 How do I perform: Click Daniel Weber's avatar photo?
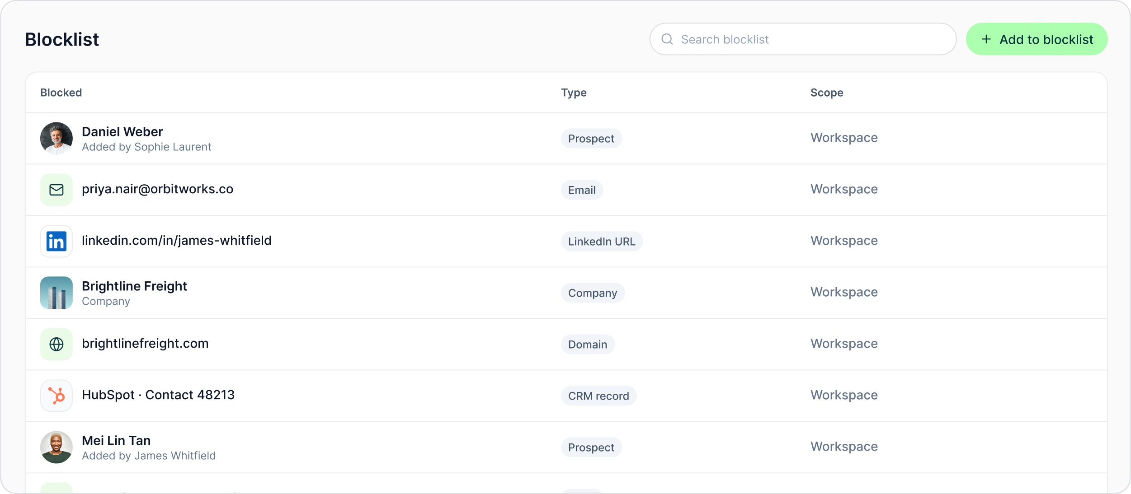[57, 138]
